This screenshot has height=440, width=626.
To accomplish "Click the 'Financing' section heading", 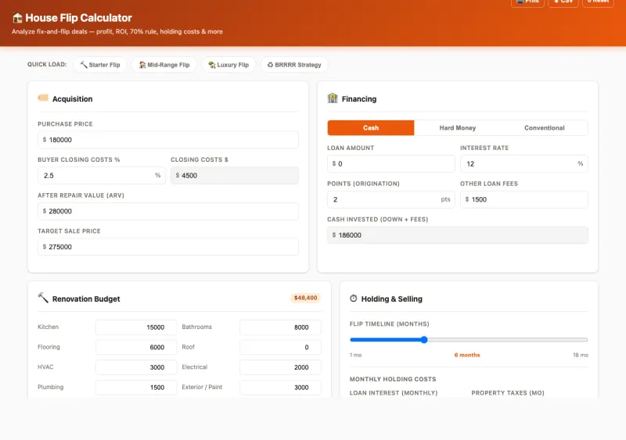I will click(359, 99).
